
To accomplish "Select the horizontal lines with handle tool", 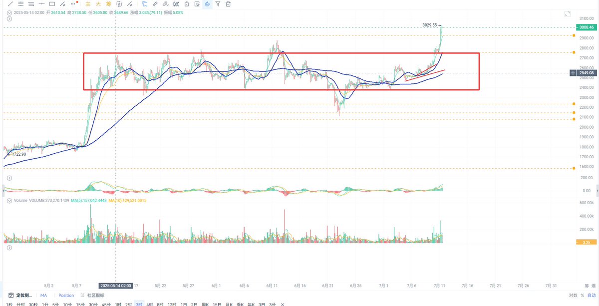I will (x=31, y=4).
